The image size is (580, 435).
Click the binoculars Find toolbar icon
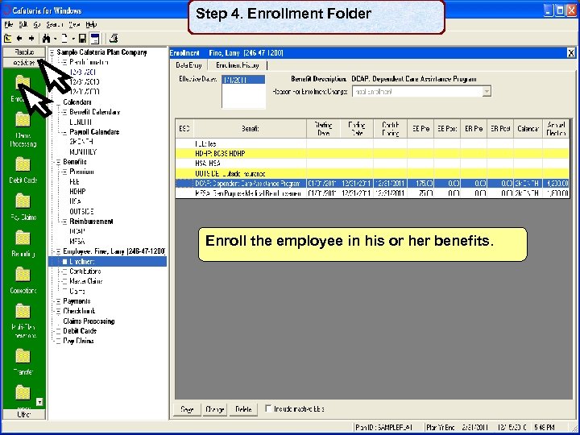pos(46,38)
